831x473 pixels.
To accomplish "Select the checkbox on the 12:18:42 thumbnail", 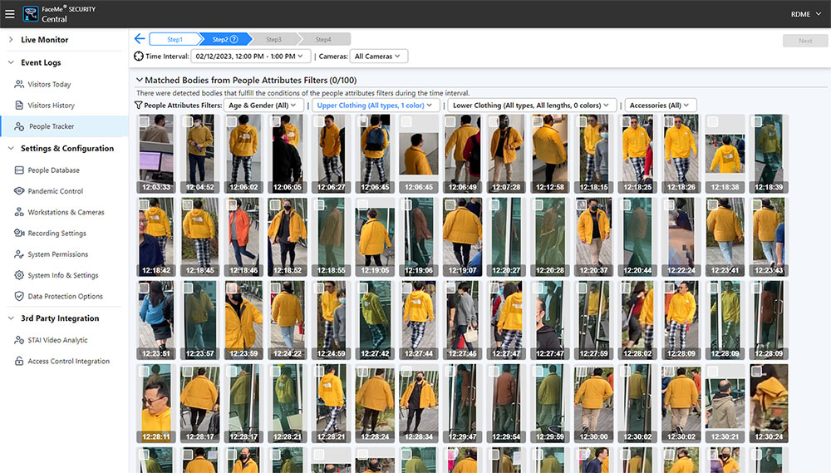I will coord(145,205).
